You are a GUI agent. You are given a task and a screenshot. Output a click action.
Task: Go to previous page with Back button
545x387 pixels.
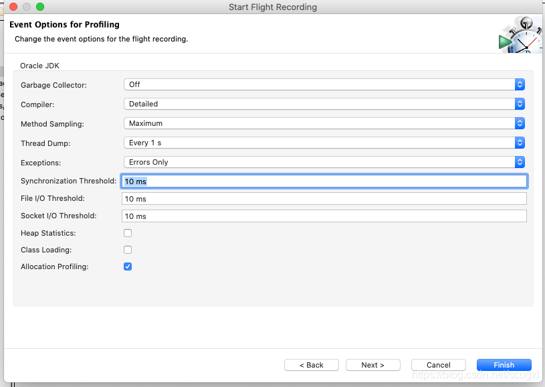pyautogui.click(x=312, y=365)
